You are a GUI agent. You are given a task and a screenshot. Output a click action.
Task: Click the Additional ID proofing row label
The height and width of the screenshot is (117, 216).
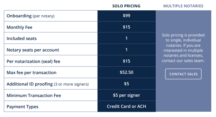pyautogui.click(x=48, y=84)
